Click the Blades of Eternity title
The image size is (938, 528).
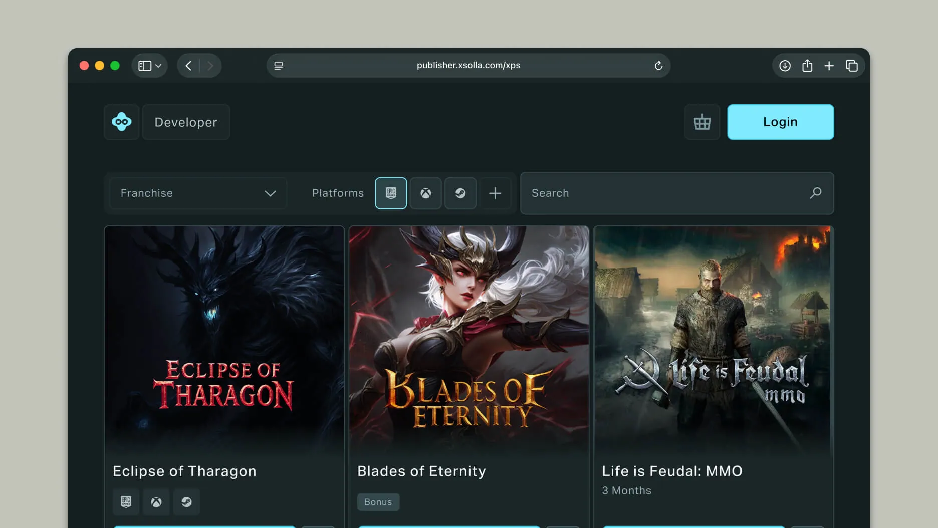421,471
